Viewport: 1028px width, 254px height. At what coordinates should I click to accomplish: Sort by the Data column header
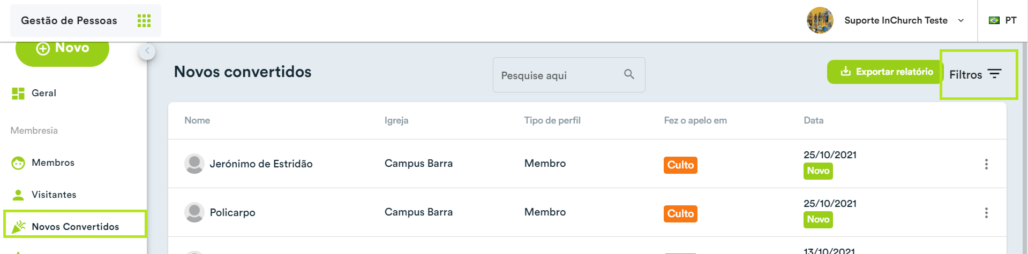pos(813,120)
